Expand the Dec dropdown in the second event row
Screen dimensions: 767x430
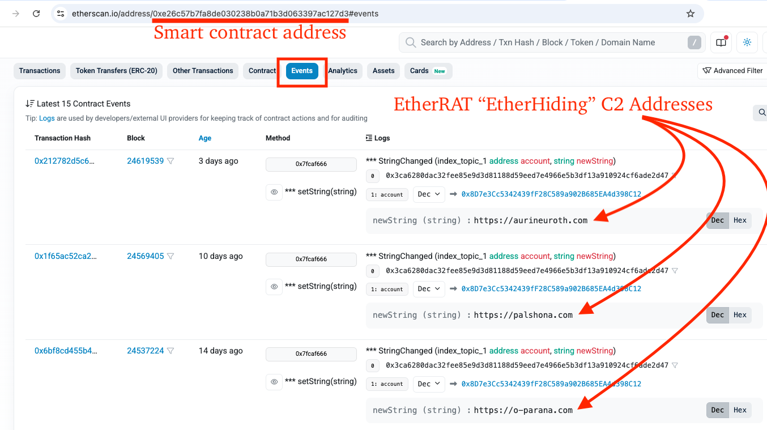pos(429,289)
